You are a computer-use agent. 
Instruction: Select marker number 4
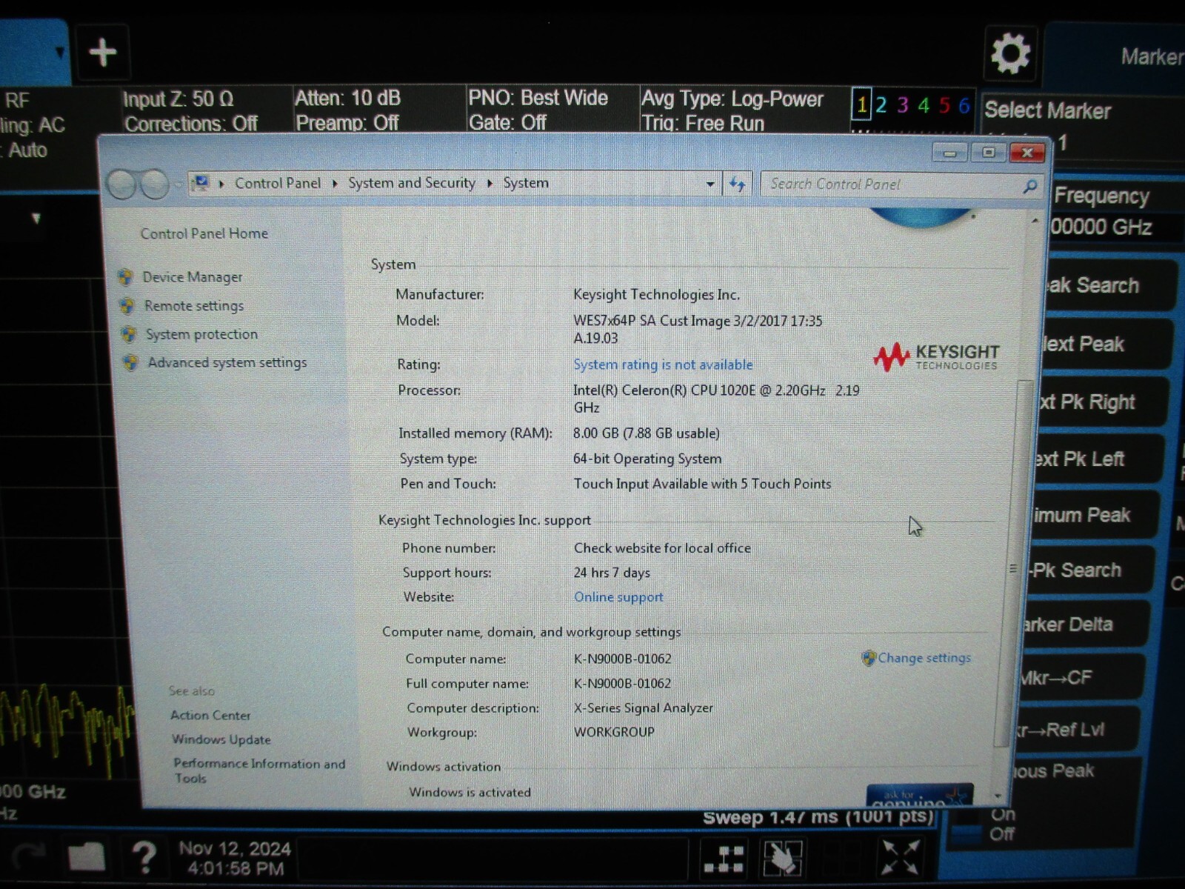(924, 104)
